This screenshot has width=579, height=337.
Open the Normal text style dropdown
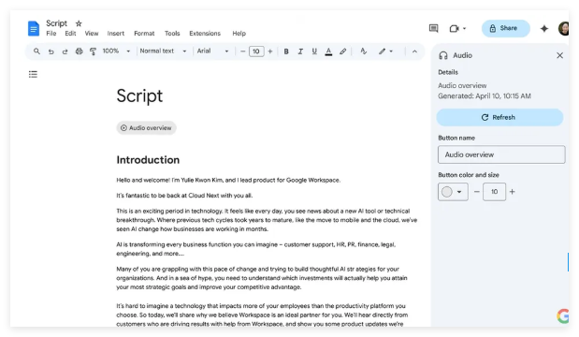click(163, 51)
